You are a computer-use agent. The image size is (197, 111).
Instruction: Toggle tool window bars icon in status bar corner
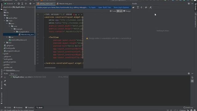2,110
